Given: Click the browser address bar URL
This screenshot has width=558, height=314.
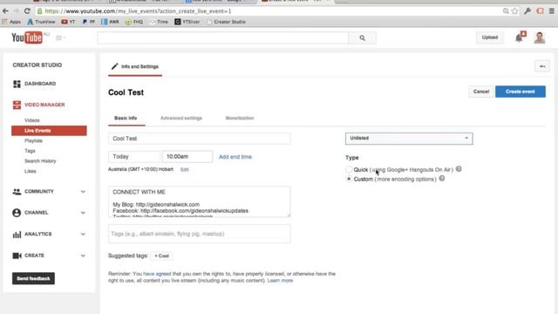Looking at the screenshot, I should pyautogui.click(x=138, y=11).
